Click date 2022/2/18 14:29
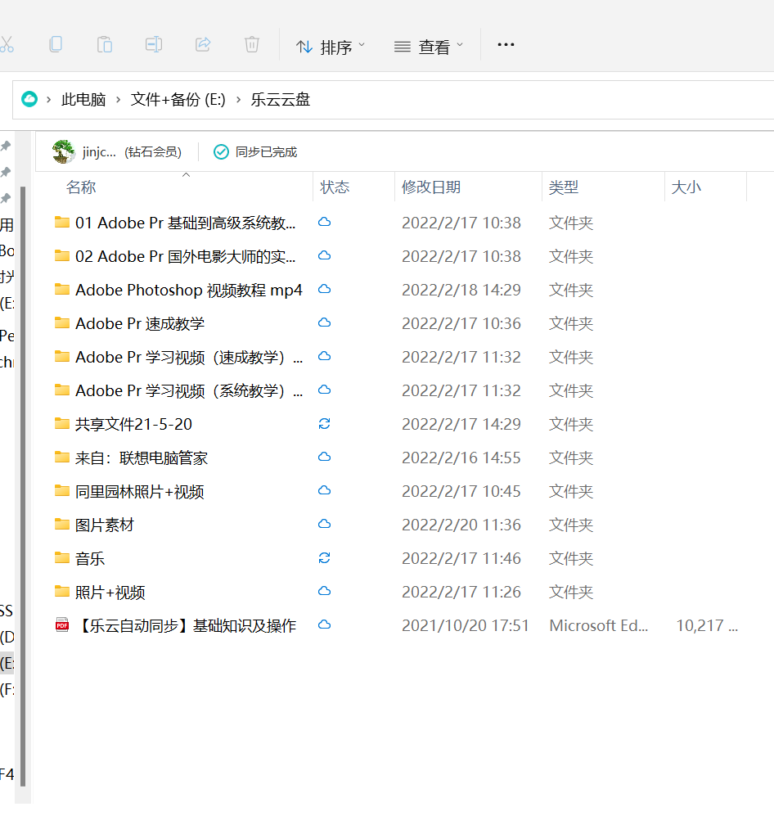The image size is (774, 825). pos(461,290)
